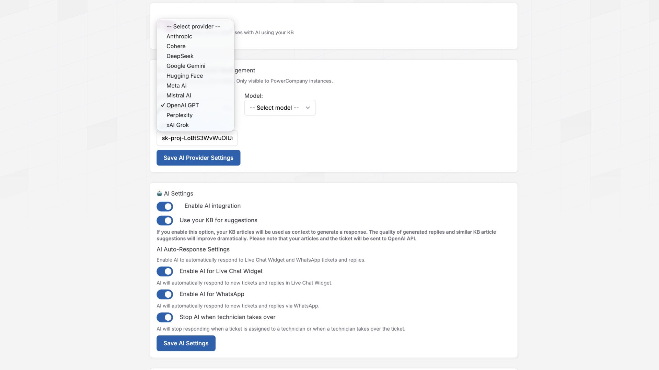This screenshot has height=370, width=659.
Task: Select Google Gemini provider
Action: (x=186, y=66)
